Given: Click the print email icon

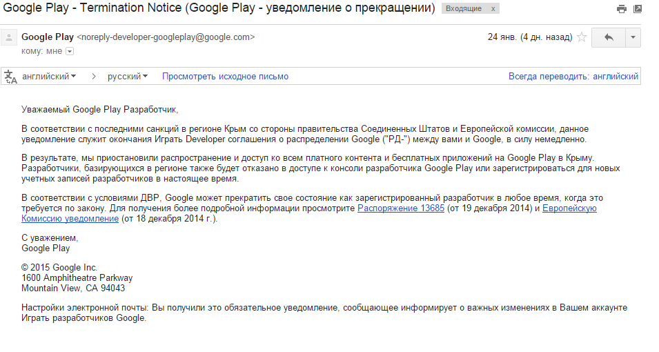Looking at the screenshot, I should [622, 9].
